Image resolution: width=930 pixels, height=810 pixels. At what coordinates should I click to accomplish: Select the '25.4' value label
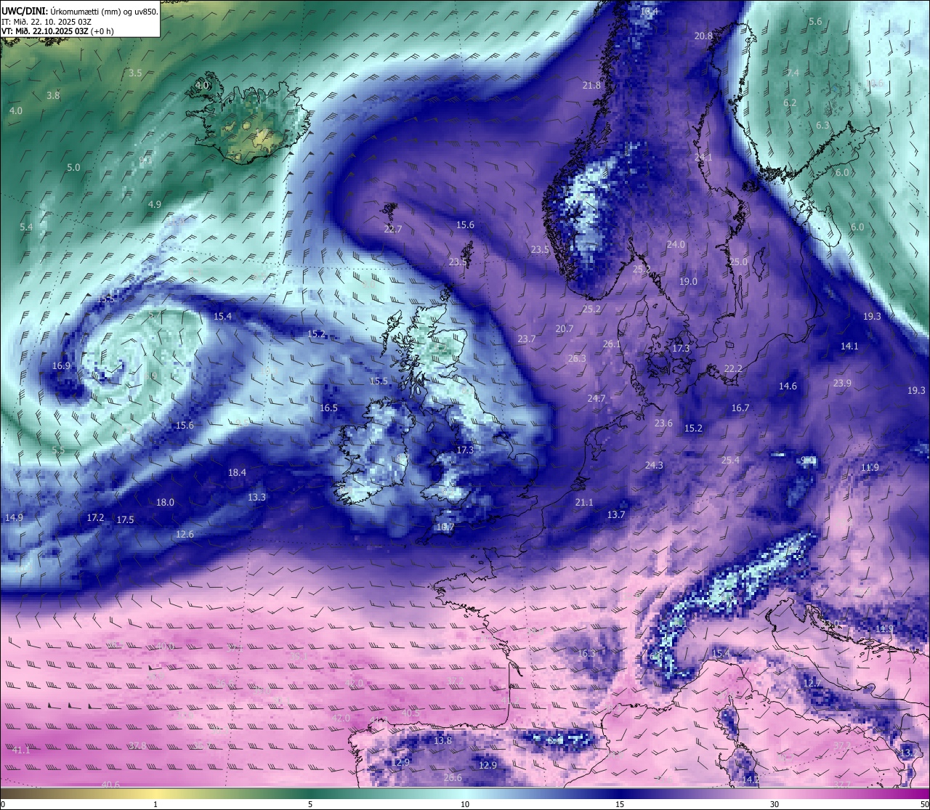[730, 460]
